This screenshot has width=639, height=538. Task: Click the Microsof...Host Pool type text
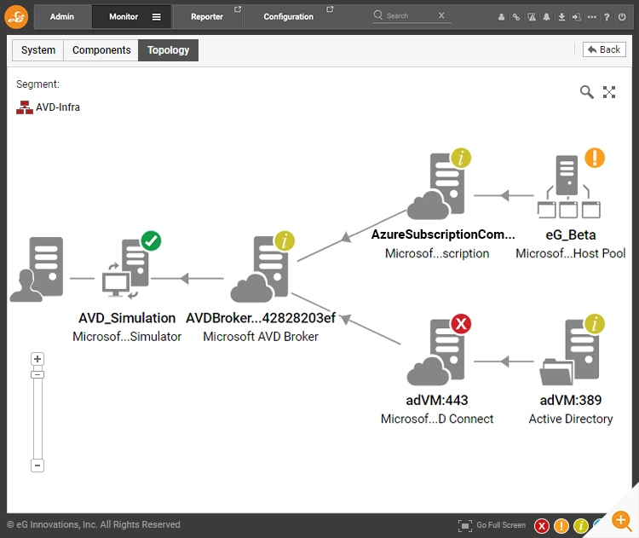pyautogui.click(x=571, y=253)
